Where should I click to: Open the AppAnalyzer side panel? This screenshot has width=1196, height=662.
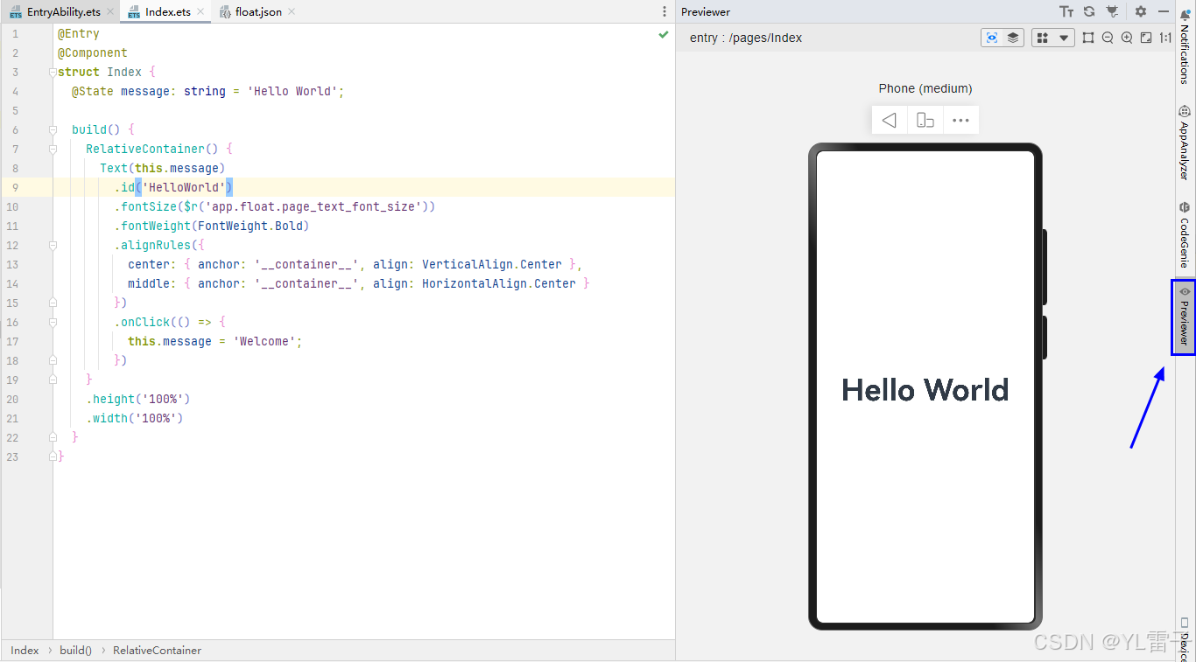click(x=1185, y=143)
